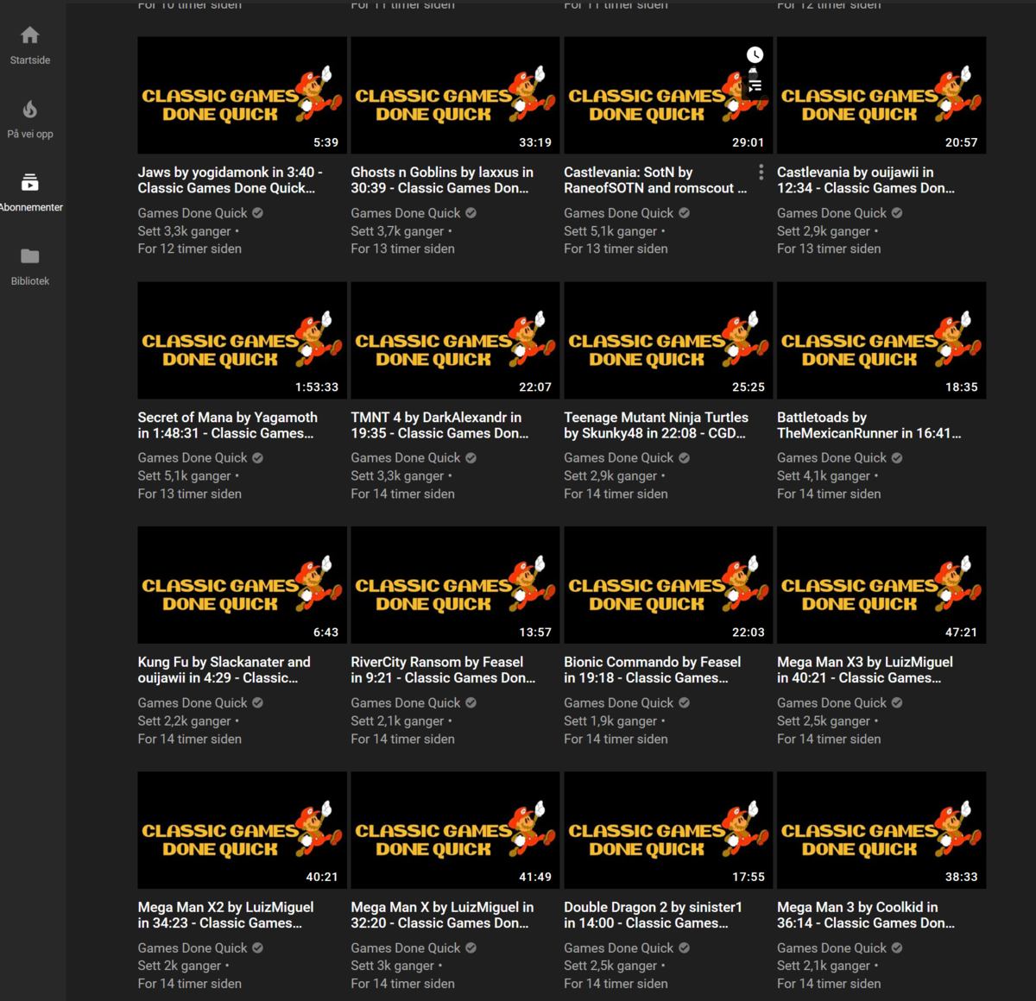The height and width of the screenshot is (1001, 1036).
Task: Open Jaws by yogidamonk video title
Action: (231, 180)
